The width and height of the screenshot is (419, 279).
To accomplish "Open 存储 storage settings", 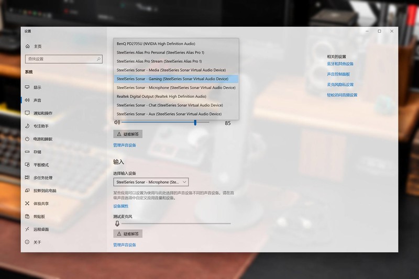I will point(33,152).
